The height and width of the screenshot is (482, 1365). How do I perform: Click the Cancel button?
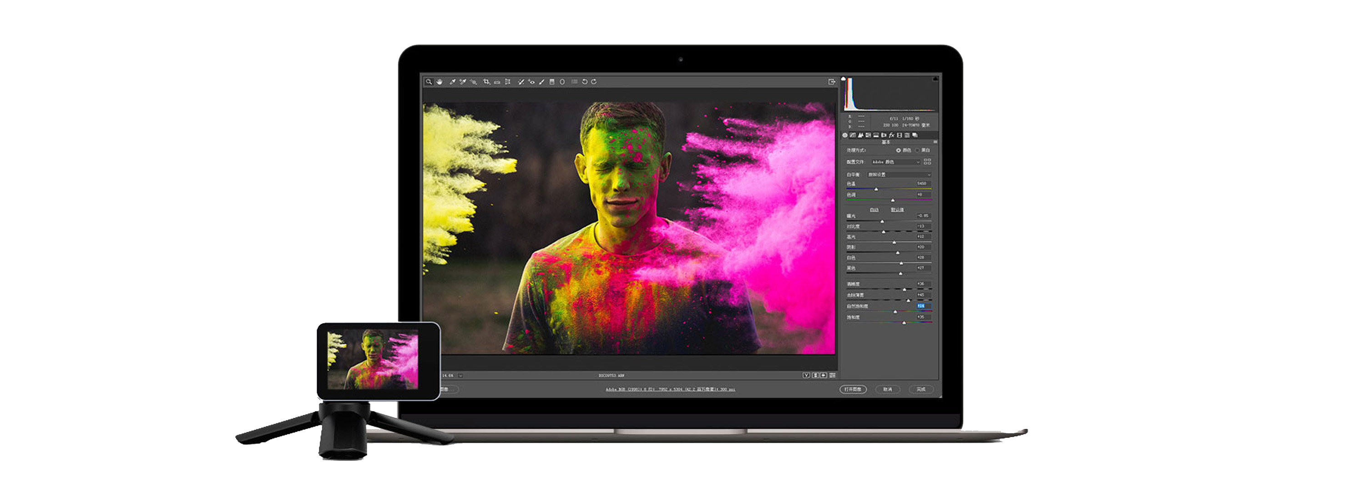click(x=888, y=390)
